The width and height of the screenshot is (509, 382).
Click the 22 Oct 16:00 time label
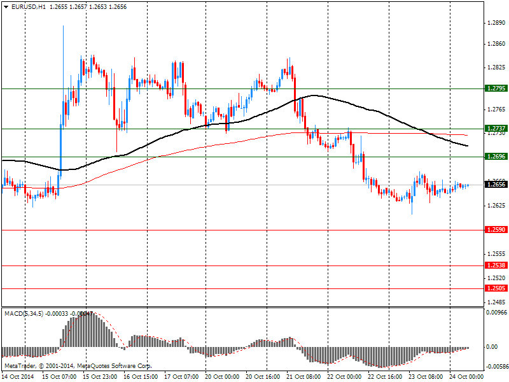coord(386,377)
